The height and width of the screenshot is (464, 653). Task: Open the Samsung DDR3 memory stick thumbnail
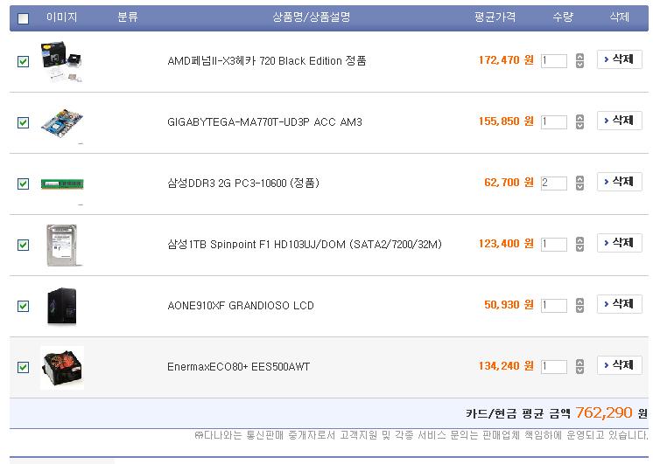pos(62,184)
